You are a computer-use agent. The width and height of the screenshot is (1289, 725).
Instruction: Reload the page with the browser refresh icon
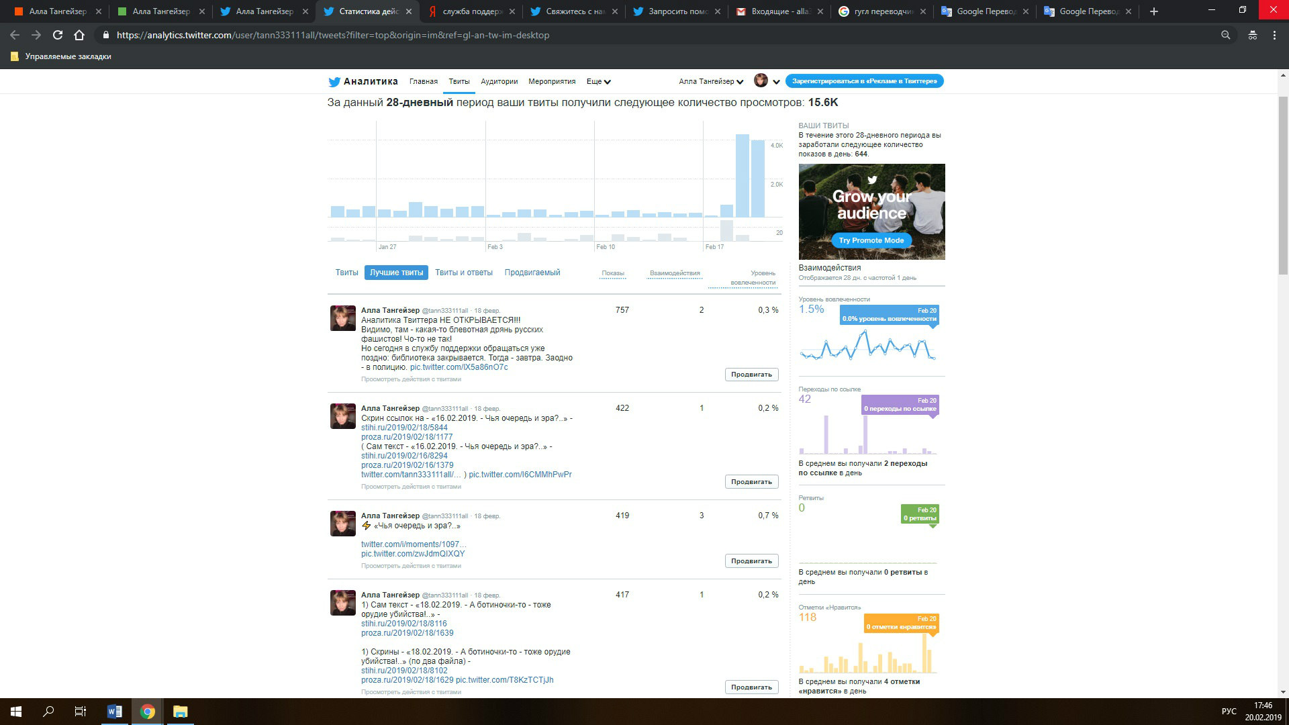pos(58,35)
